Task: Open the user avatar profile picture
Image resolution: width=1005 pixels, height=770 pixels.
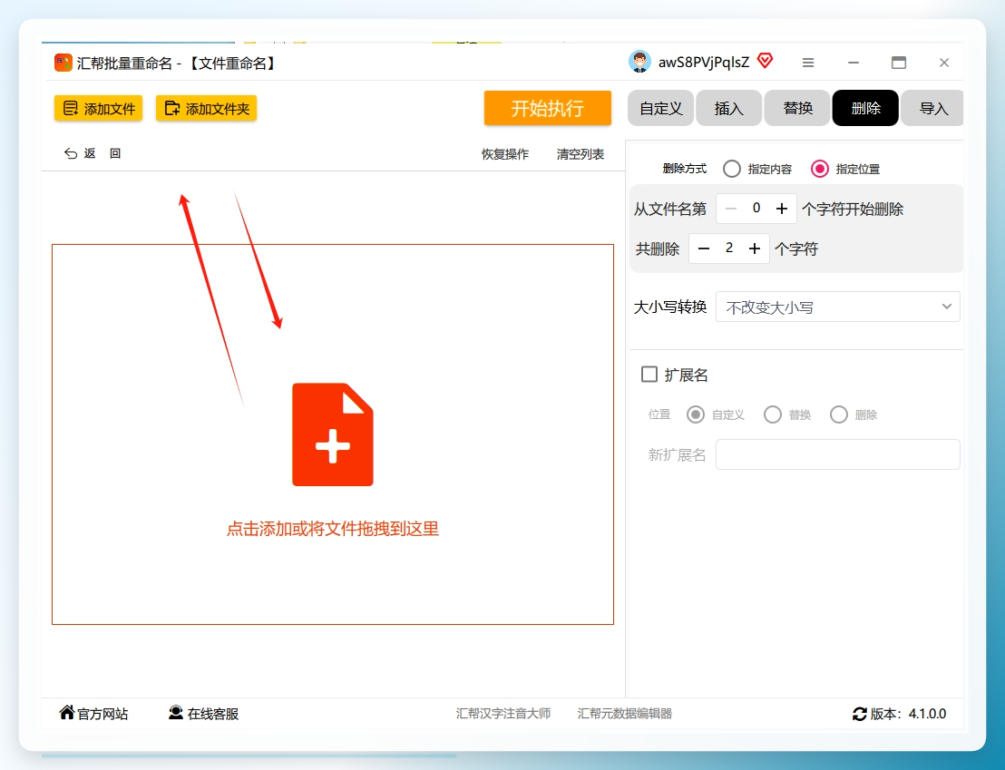Action: 639,62
